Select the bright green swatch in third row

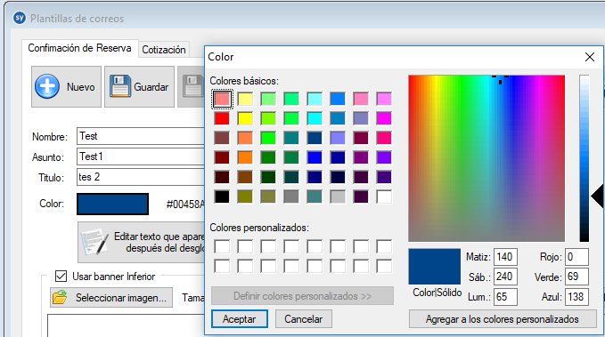[x=268, y=138]
